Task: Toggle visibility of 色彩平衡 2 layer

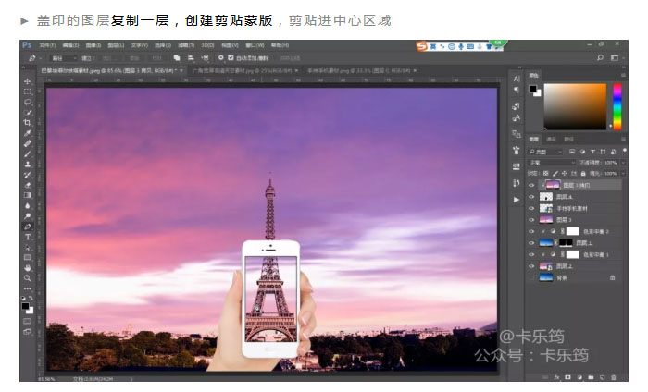Action: [x=531, y=231]
